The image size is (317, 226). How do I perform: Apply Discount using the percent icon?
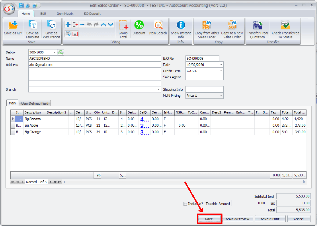pos(139,26)
